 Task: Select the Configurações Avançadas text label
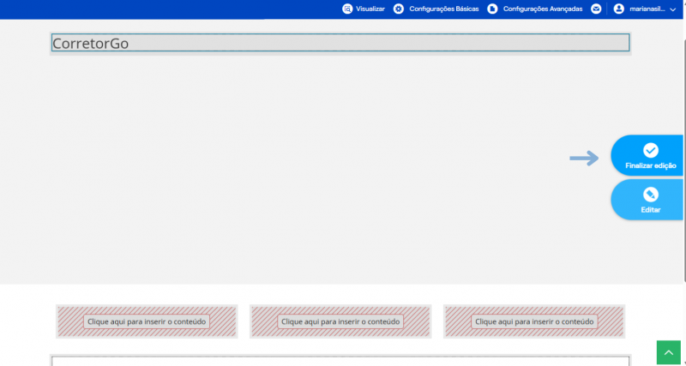pyautogui.click(x=543, y=9)
